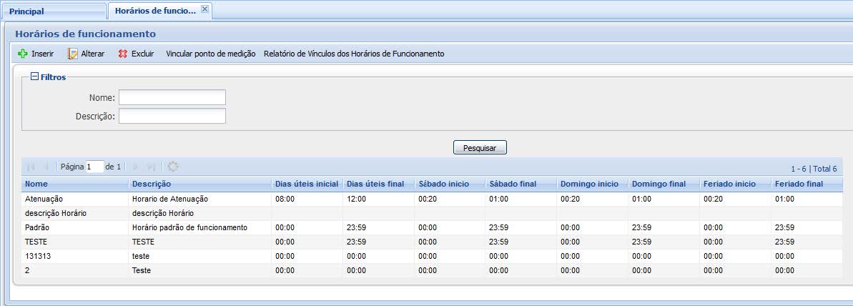
Task: Focus the Descrição filter field
Action: pos(172,116)
